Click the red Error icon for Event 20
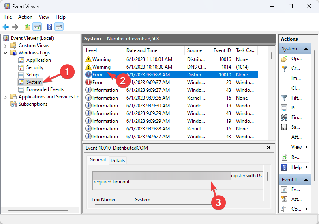Viewport: 319px width, 224px height. [x=88, y=83]
